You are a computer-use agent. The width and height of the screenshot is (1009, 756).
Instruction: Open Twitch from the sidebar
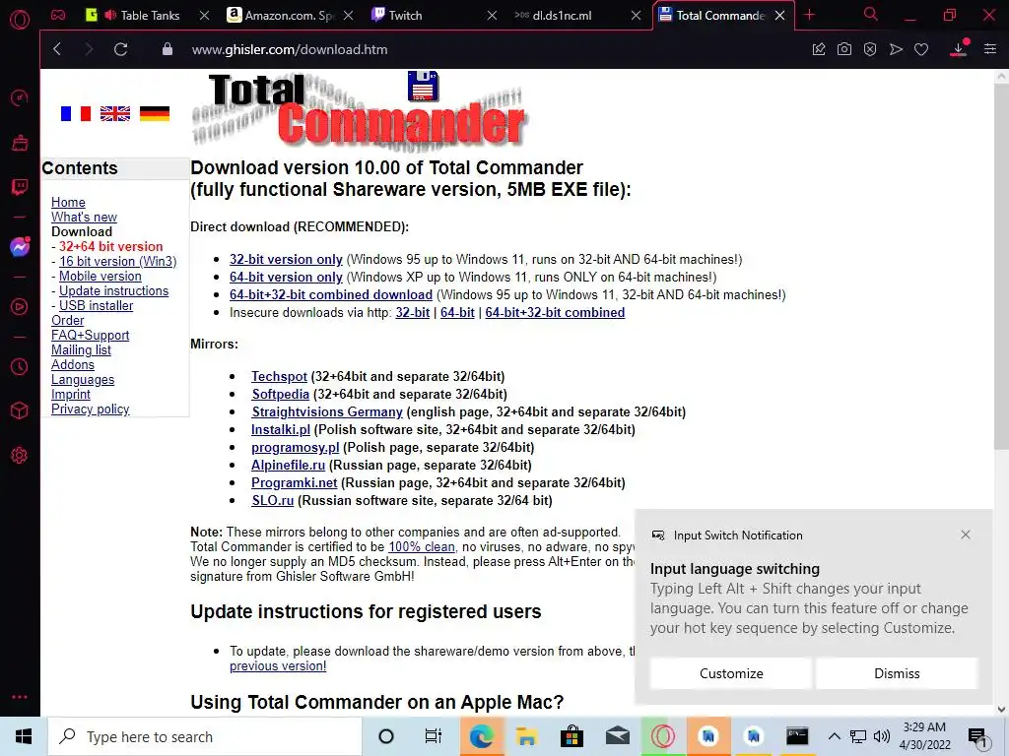[20, 187]
